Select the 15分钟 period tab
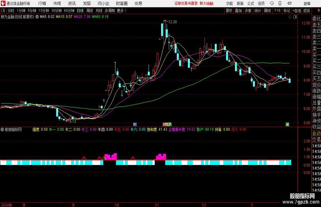321x207 pixels. tap(44, 11)
